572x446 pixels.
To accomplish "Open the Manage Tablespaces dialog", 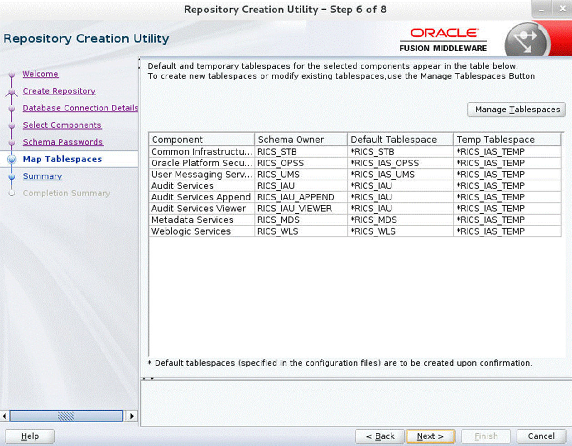I will click(x=516, y=110).
